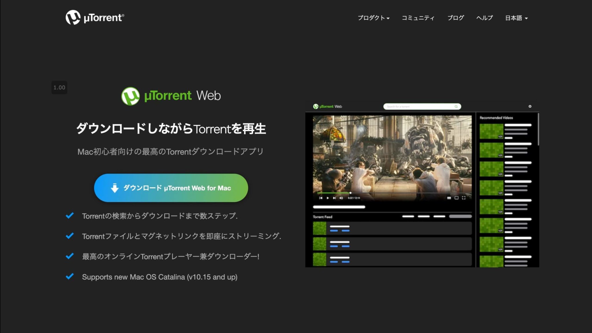Image resolution: width=592 pixels, height=333 pixels.
Task: Click the search for a torrent field
Action: pos(422,107)
